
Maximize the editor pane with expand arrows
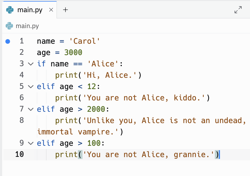click(x=238, y=10)
